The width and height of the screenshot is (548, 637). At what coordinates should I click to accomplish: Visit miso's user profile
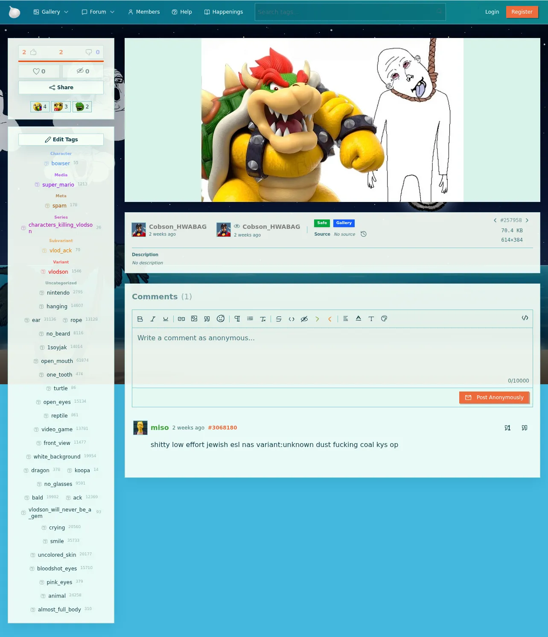tap(160, 428)
